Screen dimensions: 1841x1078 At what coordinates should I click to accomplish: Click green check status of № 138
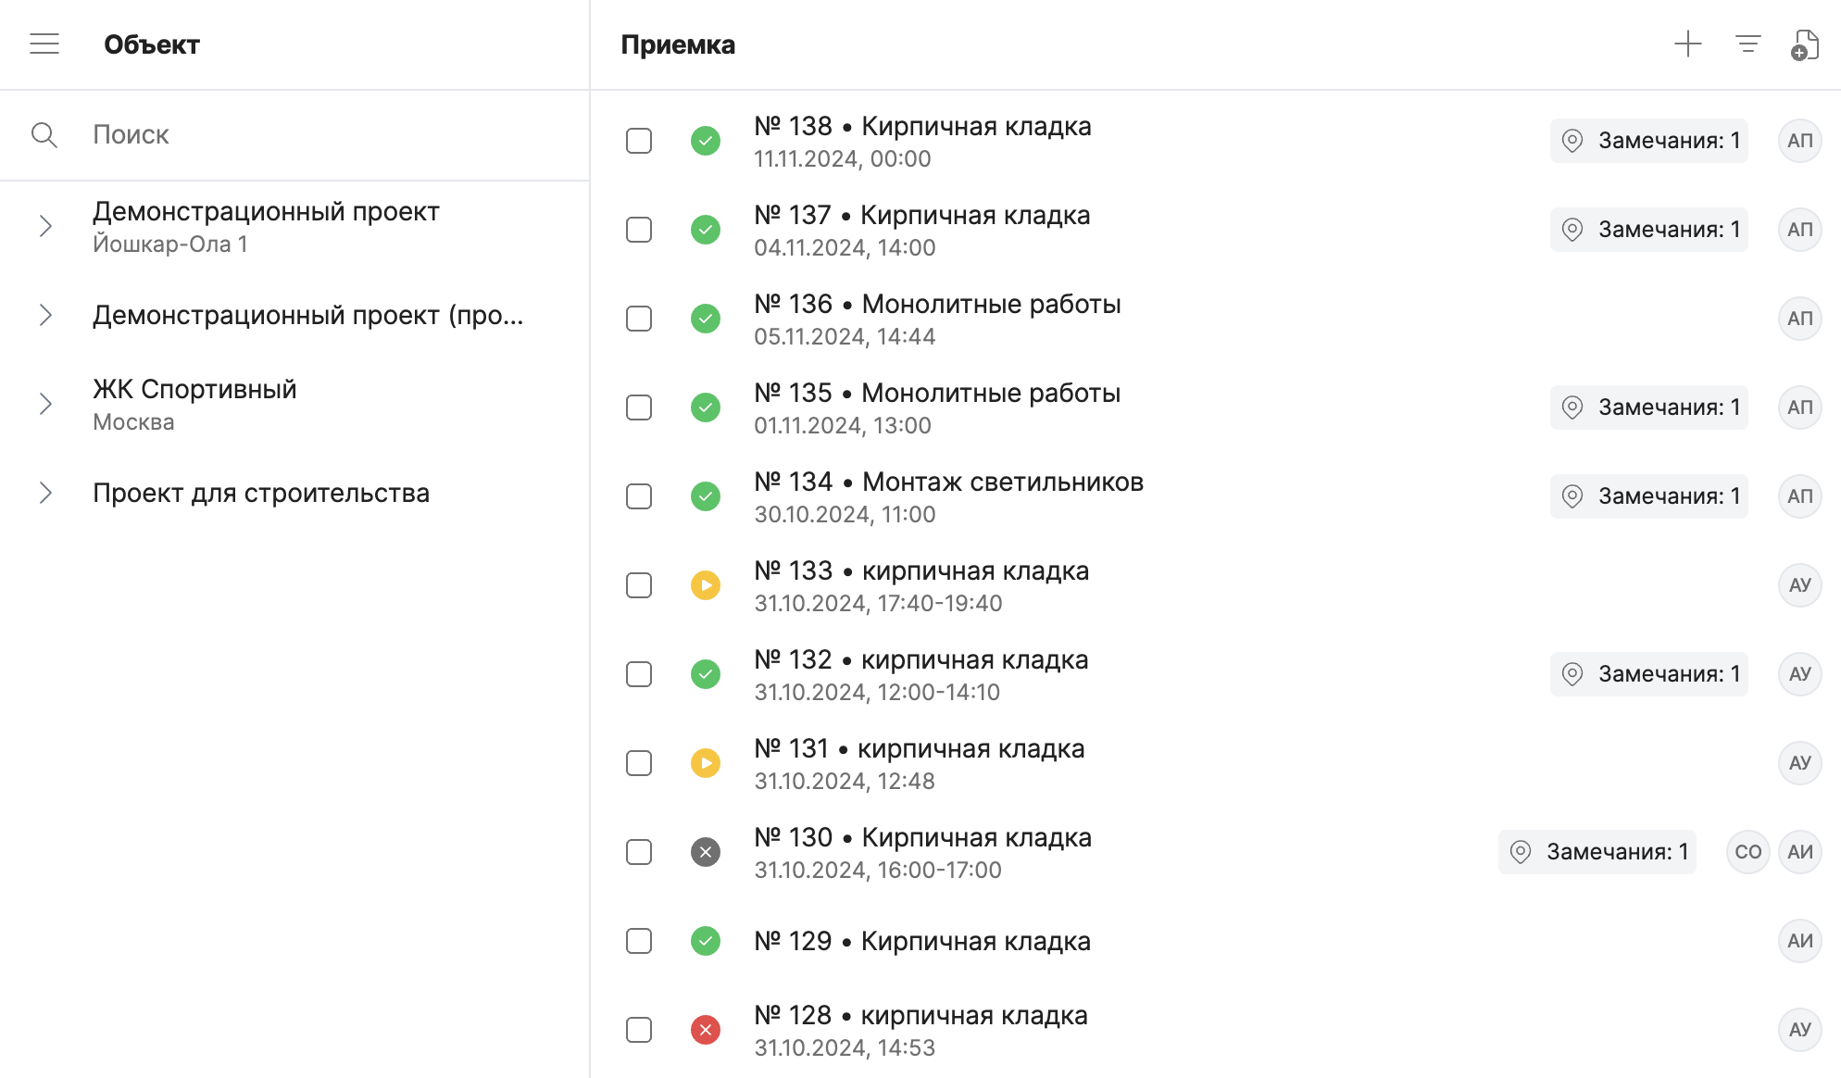point(706,141)
